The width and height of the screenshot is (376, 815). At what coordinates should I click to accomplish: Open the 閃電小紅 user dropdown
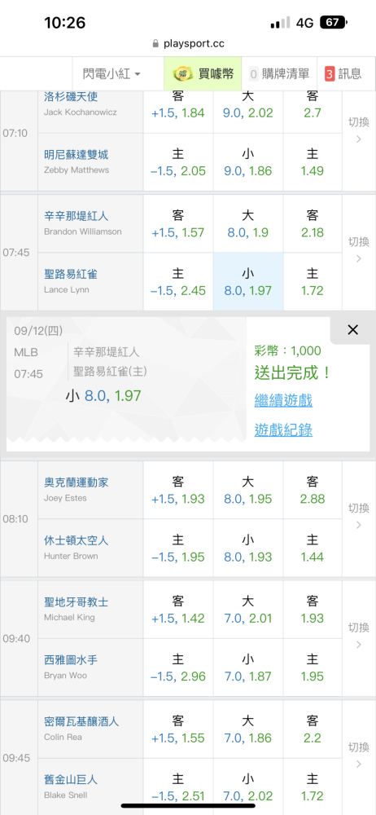point(111,74)
